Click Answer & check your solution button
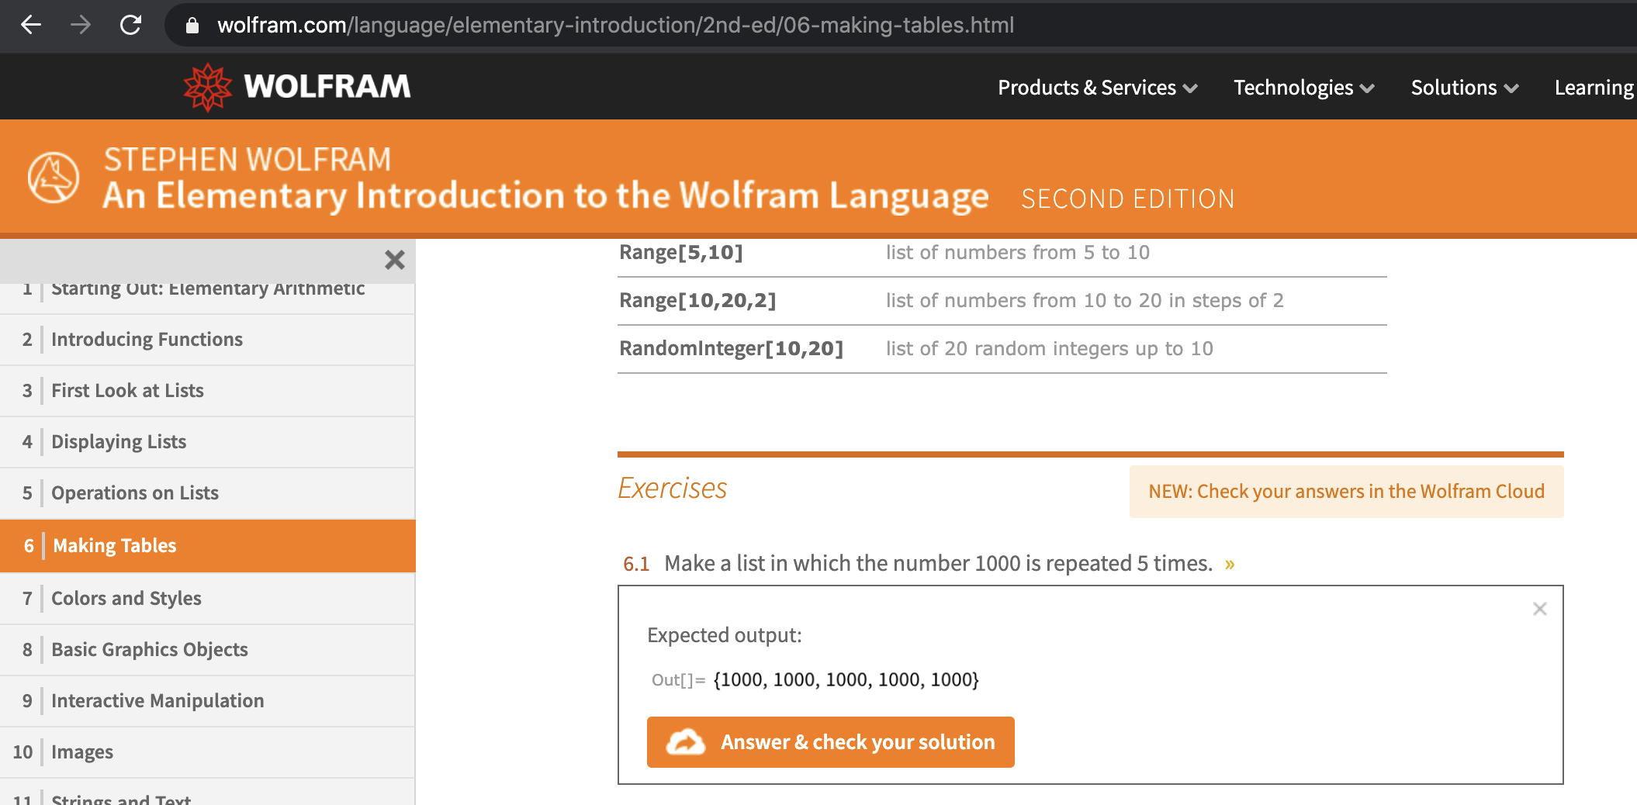 (x=830, y=742)
